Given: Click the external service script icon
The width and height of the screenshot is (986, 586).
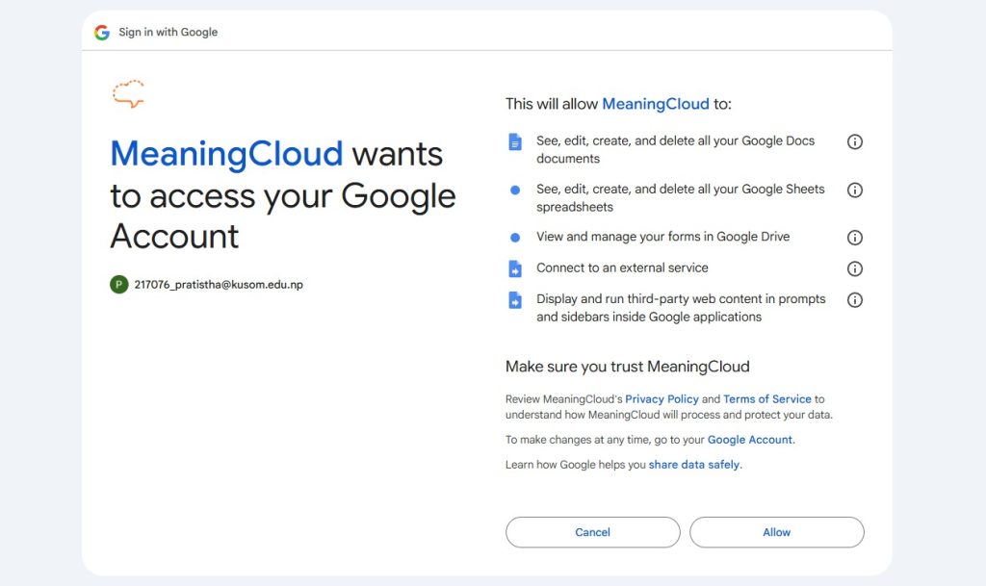Looking at the screenshot, I should coord(515,268).
